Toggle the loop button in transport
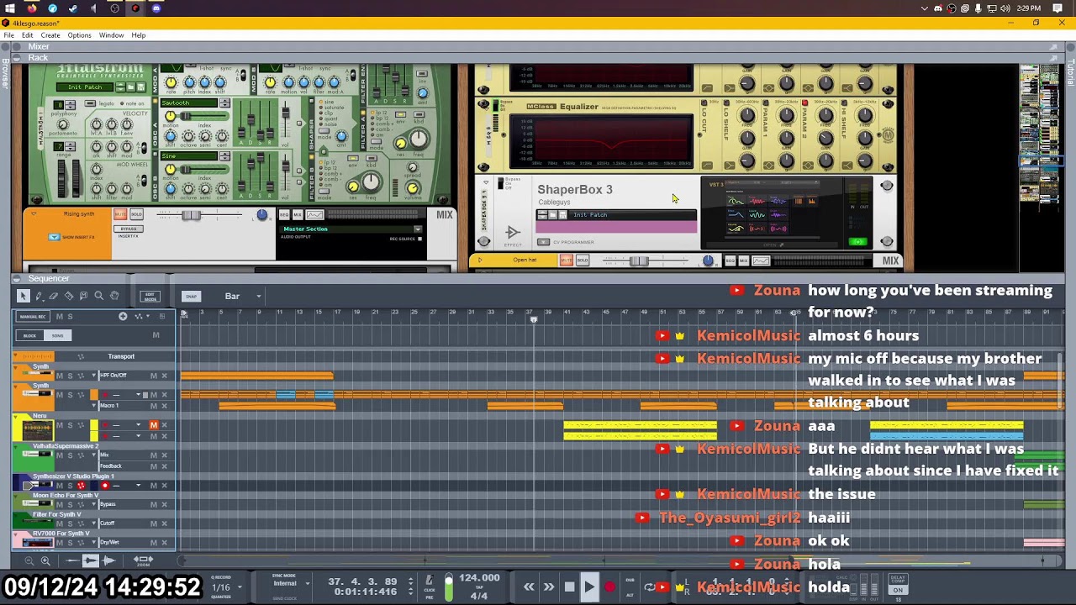Viewport: 1076px width, 605px height. pos(649,587)
